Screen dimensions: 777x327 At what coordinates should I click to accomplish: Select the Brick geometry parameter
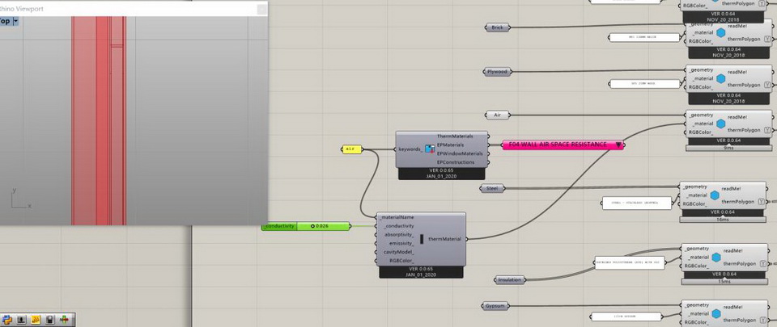click(498, 27)
